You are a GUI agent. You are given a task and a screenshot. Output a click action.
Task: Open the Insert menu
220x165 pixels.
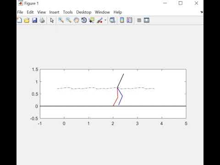point(54,12)
